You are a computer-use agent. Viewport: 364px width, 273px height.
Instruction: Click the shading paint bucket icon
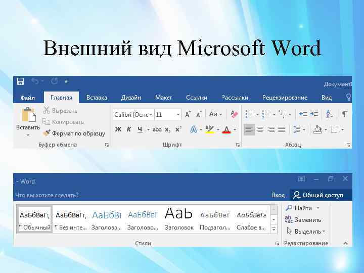(x=317, y=129)
